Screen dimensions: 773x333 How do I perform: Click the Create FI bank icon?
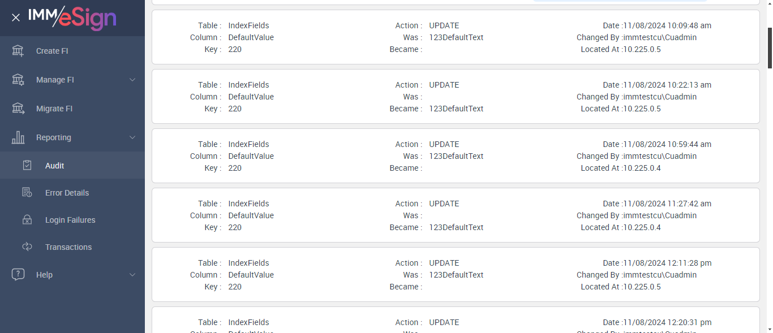pyautogui.click(x=18, y=51)
